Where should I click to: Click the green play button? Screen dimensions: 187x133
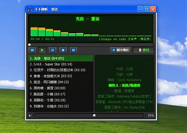click(42, 50)
